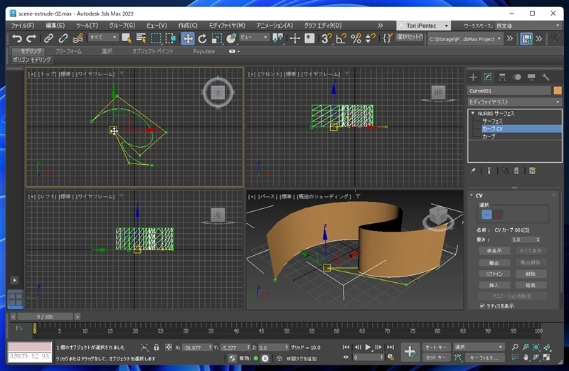The width and height of the screenshot is (569, 371).
Task: Select カーブ sub-object level in the stack
Action: [489, 136]
